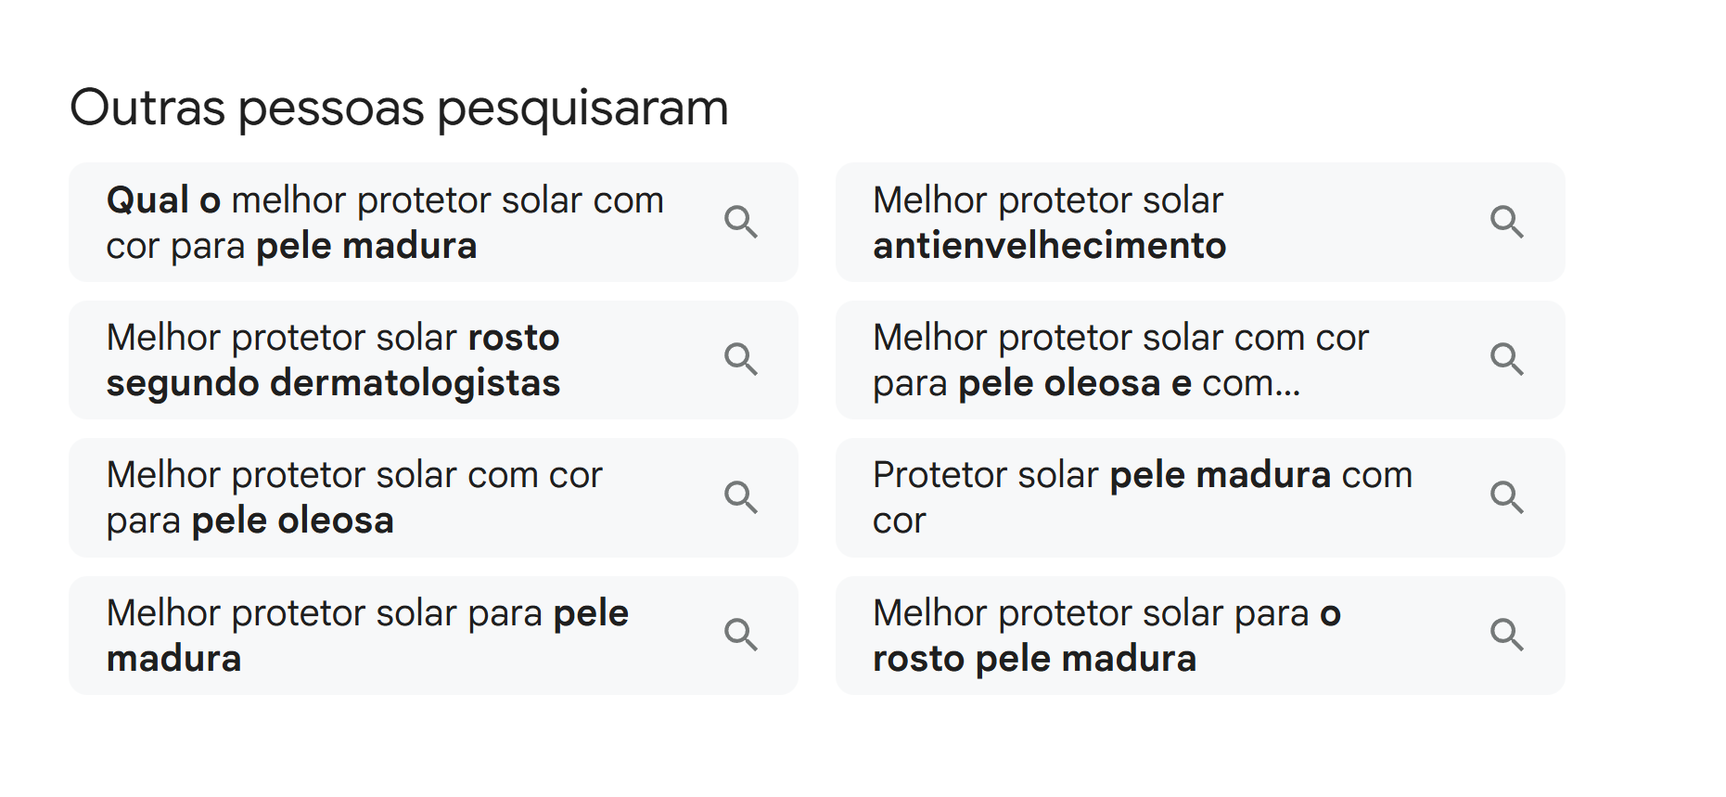Click search icon for 'rosto segundo dermatologistas'
The width and height of the screenshot is (1726, 797).
740,359
